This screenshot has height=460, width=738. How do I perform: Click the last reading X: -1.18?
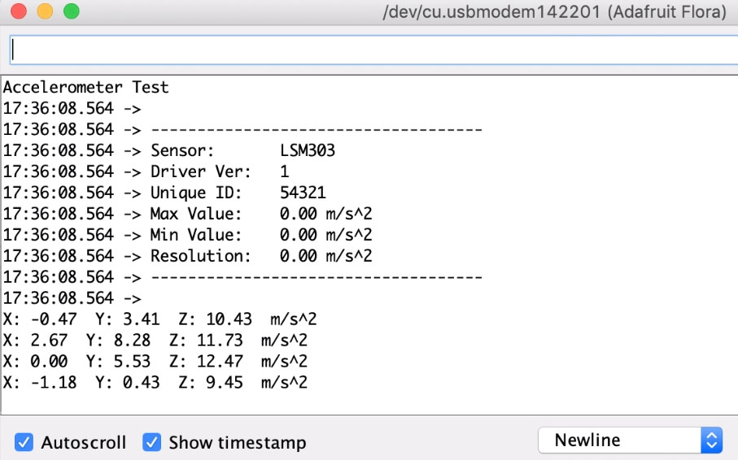155,383
